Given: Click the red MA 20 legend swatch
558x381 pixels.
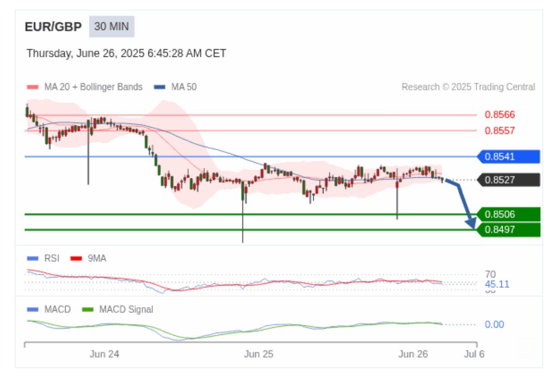Looking at the screenshot, I should click(32, 87).
